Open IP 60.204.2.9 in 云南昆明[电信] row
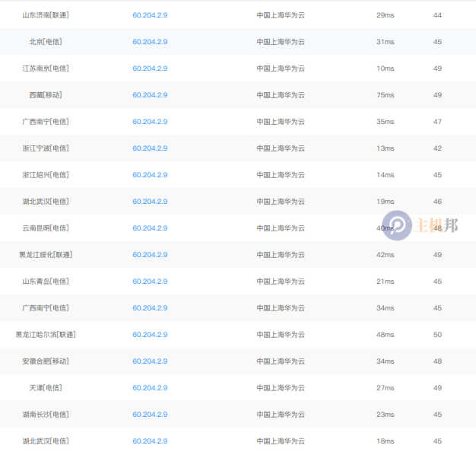 click(150, 228)
